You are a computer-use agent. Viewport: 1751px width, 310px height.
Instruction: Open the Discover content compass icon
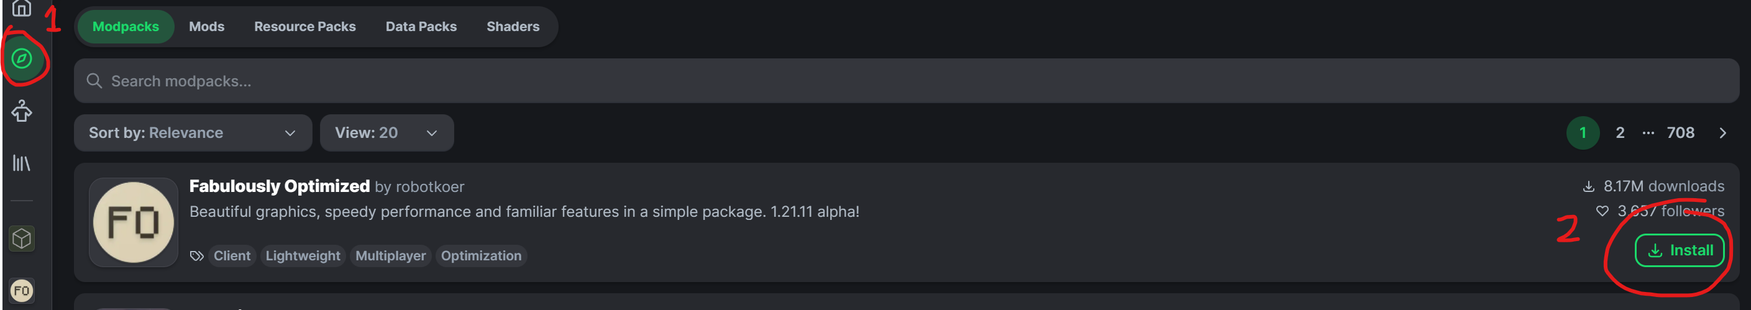point(22,58)
